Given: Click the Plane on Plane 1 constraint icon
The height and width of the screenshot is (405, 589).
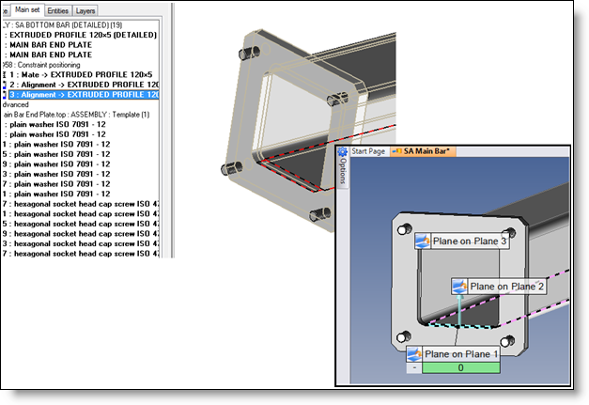Looking at the screenshot, I should coord(414,354).
